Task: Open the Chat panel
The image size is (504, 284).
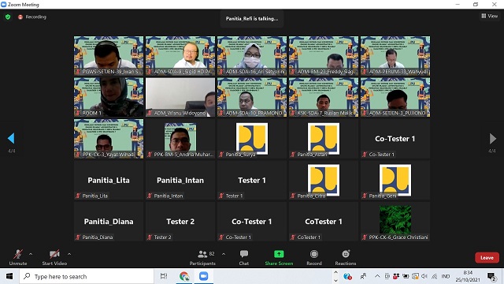Action: coord(244,258)
